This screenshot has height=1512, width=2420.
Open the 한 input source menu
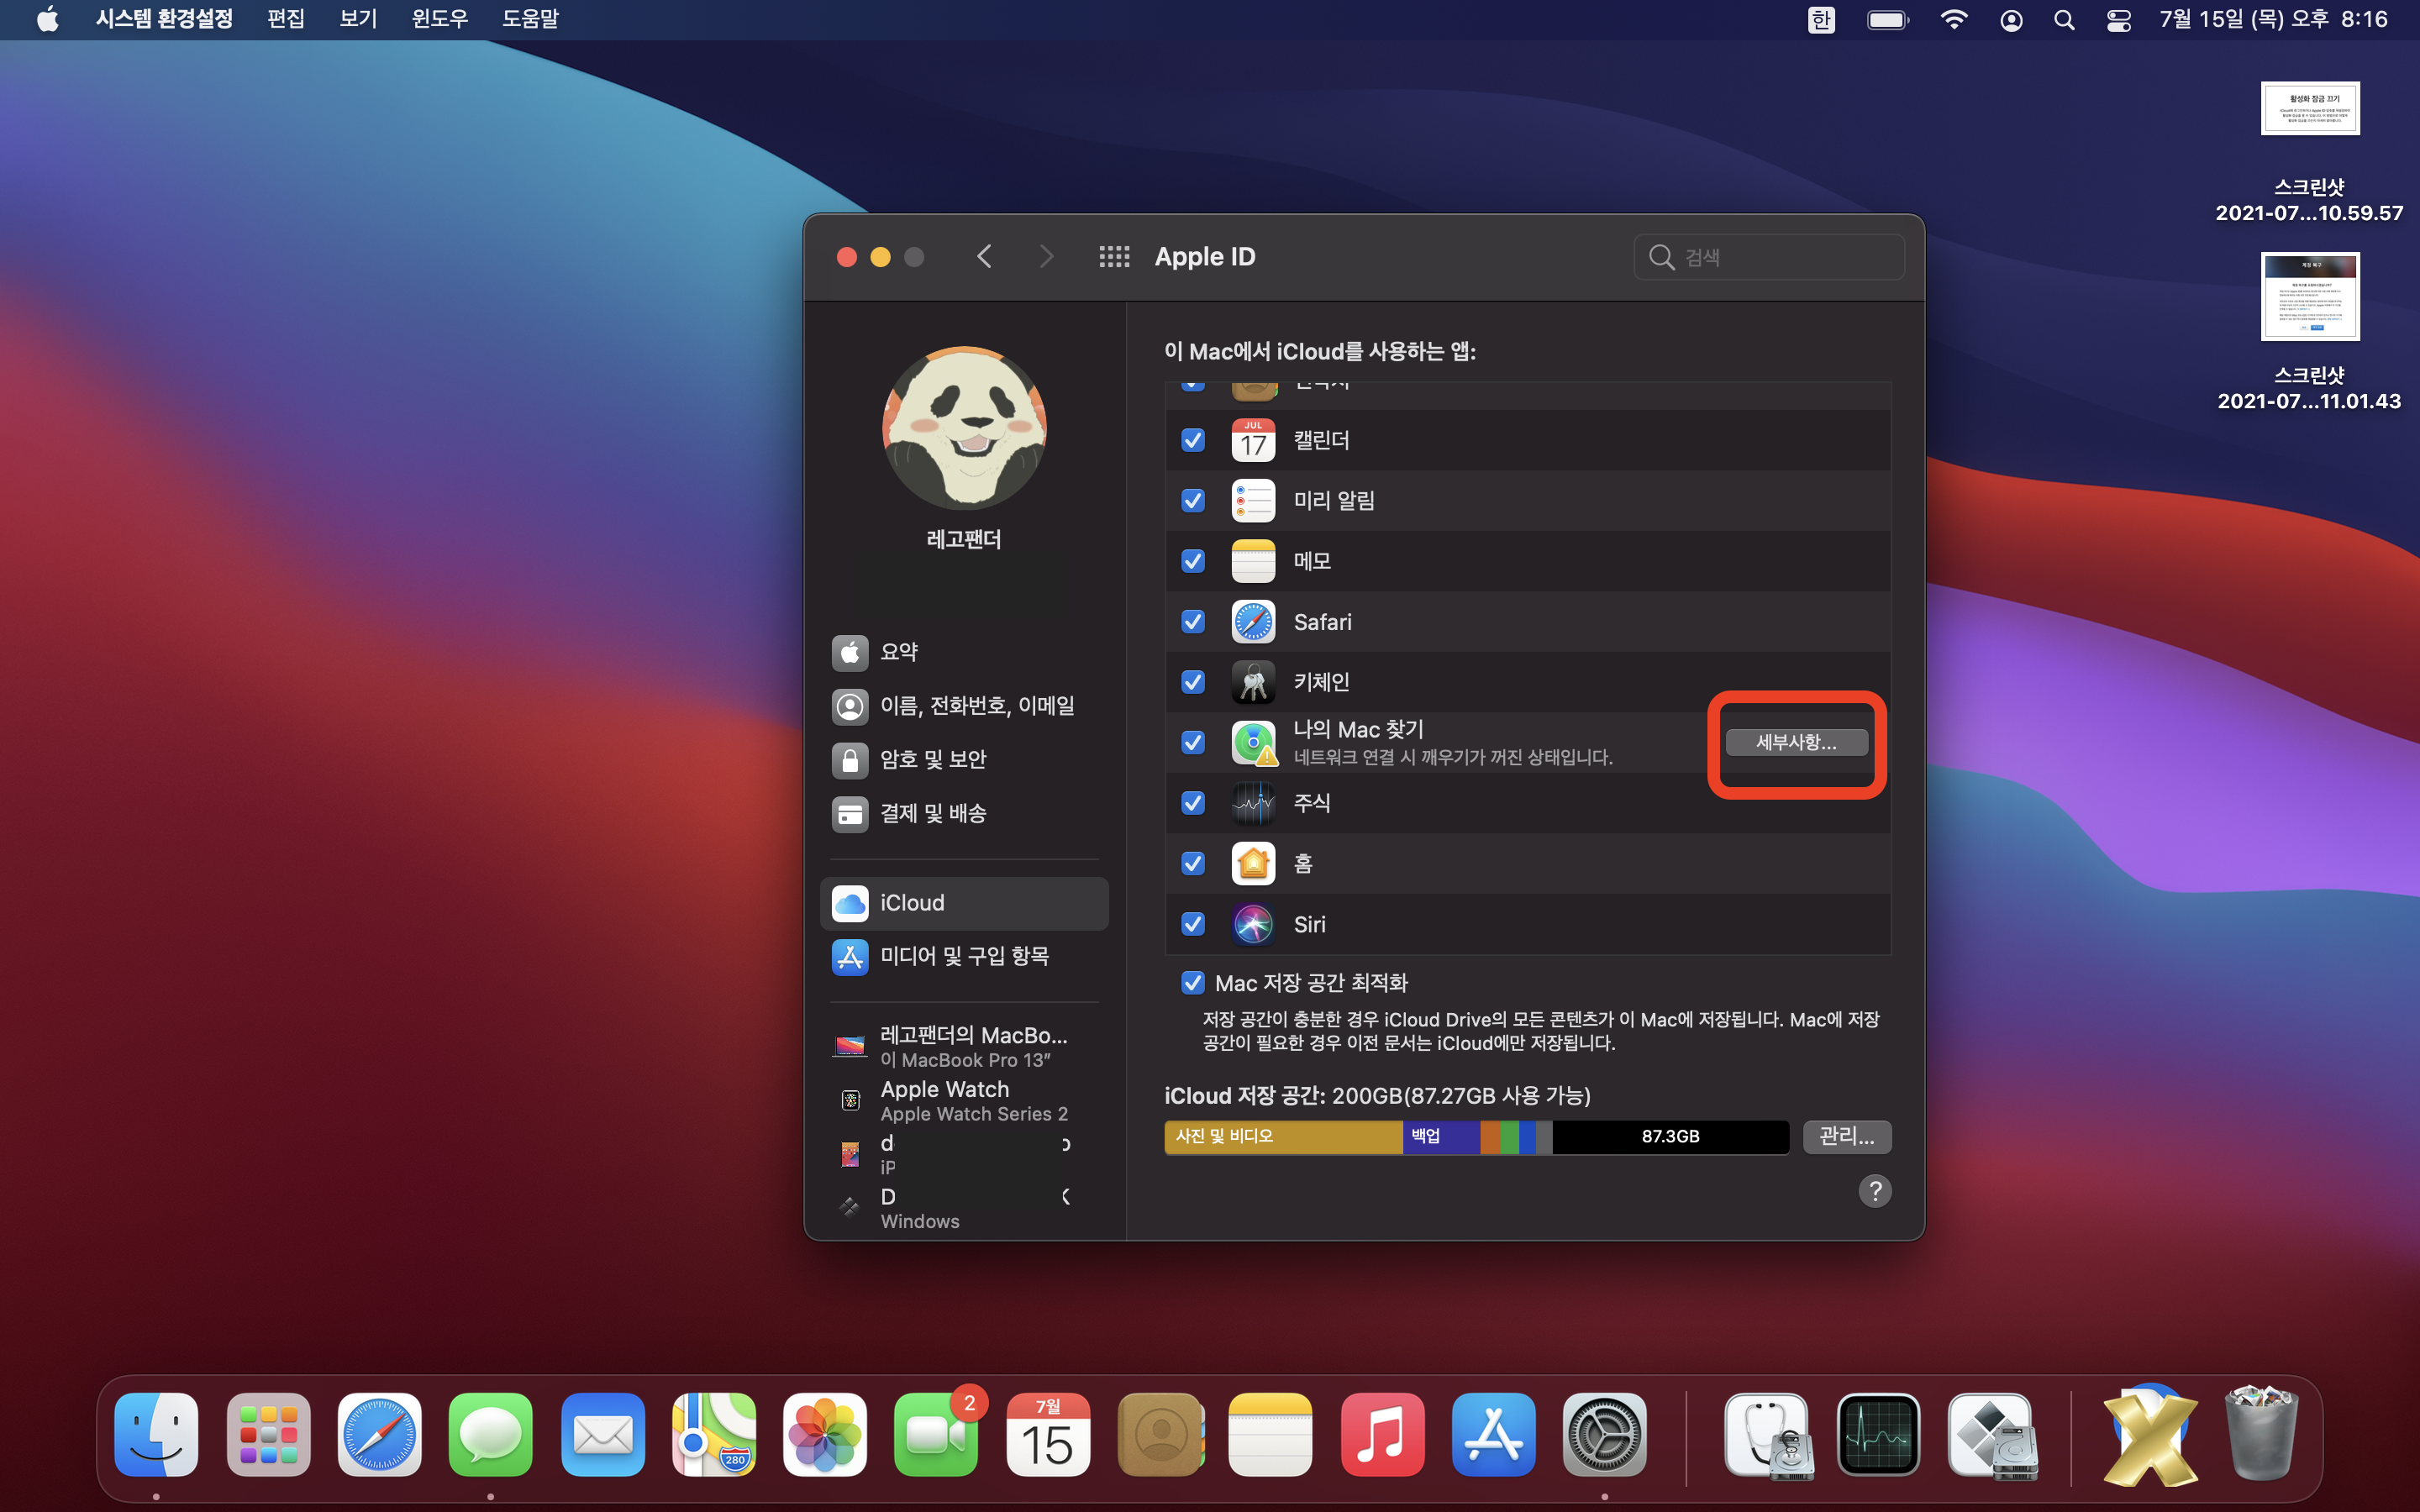[1821, 20]
